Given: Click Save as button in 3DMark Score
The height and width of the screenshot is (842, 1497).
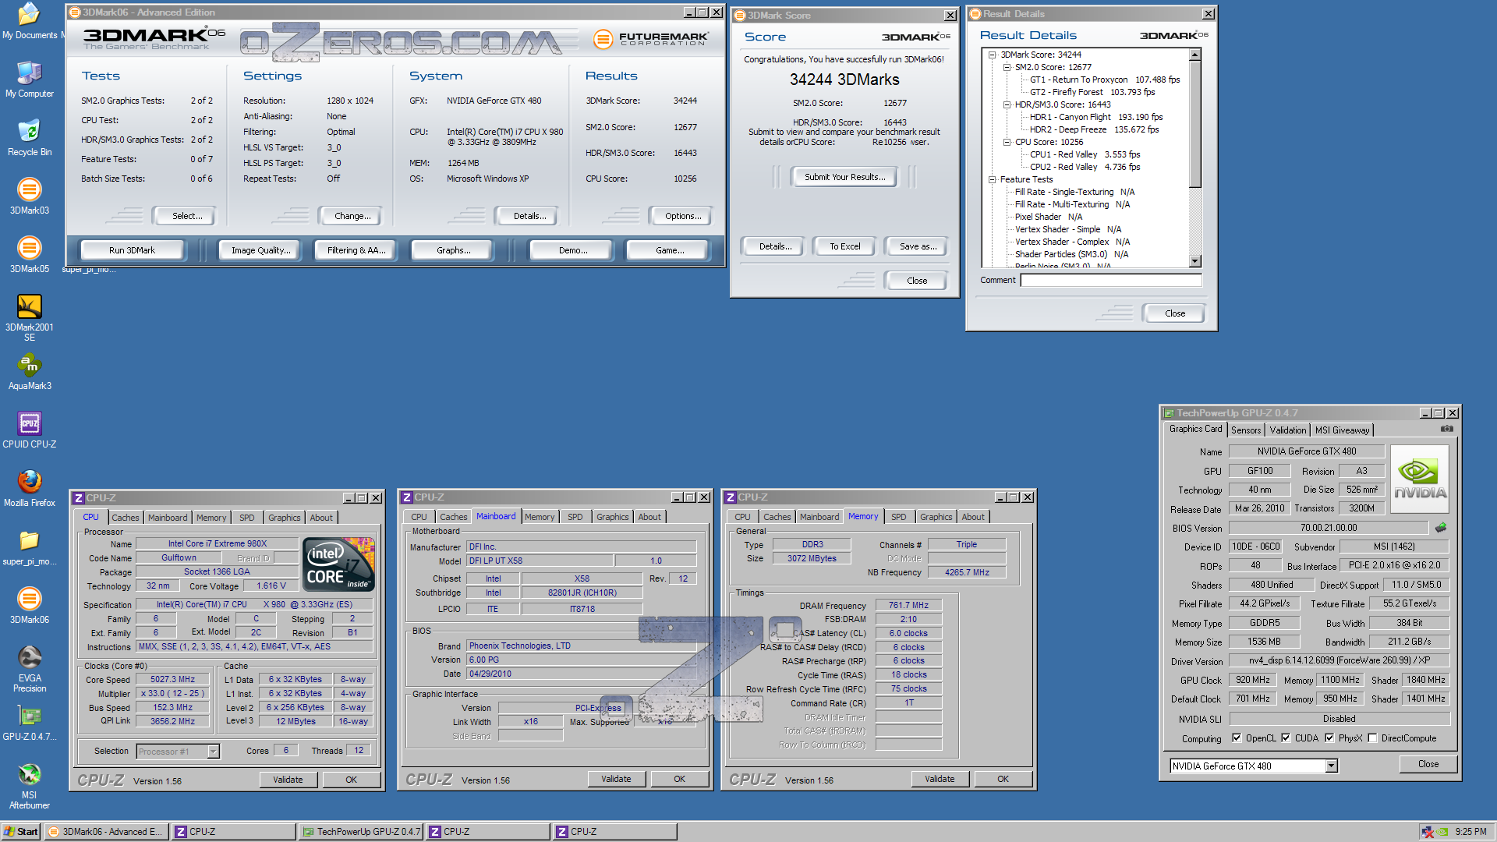Looking at the screenshot, I should (918, 246).
